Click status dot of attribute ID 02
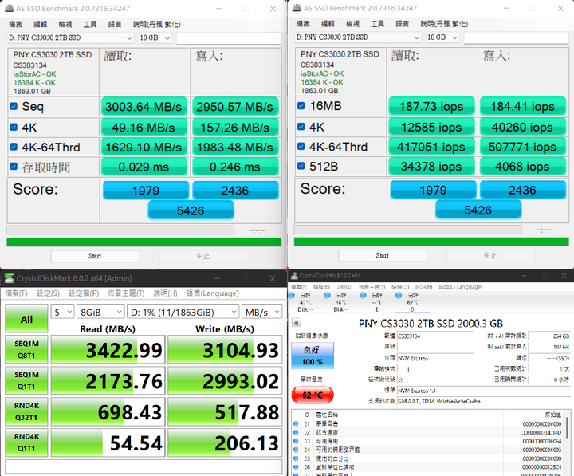 tap(296, 432)
